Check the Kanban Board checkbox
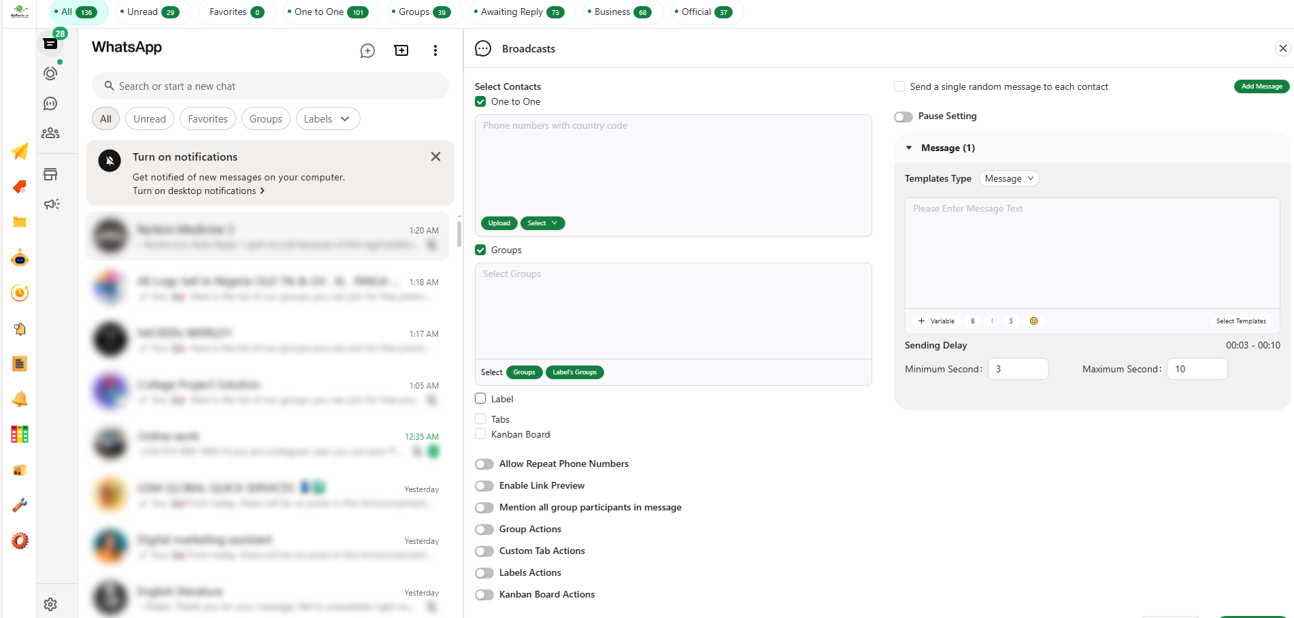 click(x=480, y=434)
